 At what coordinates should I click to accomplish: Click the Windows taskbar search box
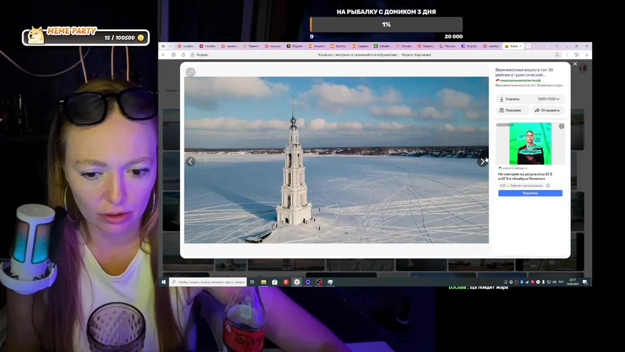click(208, 282)
